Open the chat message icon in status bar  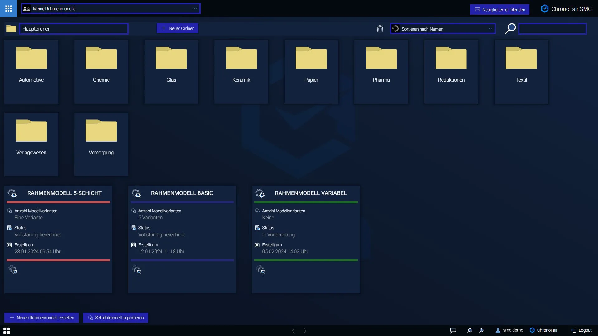tap(453, 330)
